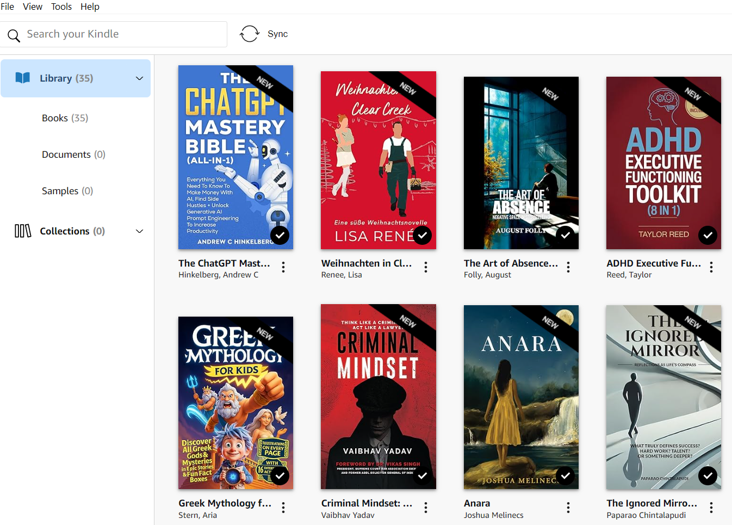Open the Tools menu
The height and width of the screenshot is (525, 732).
(x=61, y=7)
